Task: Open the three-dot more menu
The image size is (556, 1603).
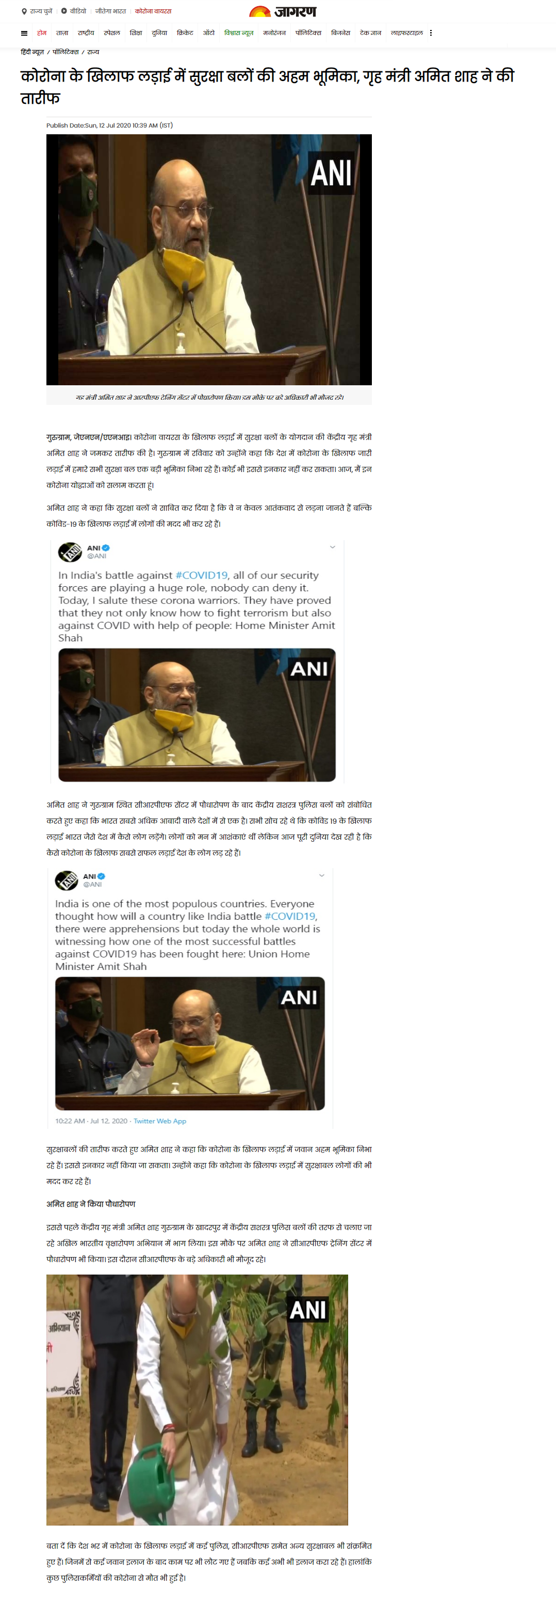Action: pyautogui.click(x=431, y=33)
